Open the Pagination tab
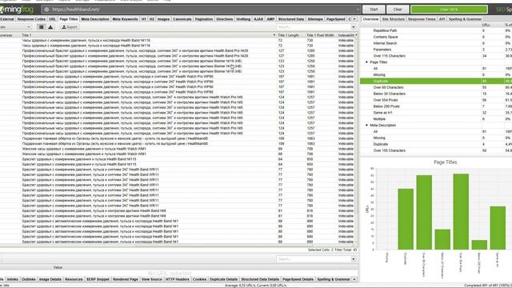The width and height of the screenshot is (512, 288). coord(204,19)
